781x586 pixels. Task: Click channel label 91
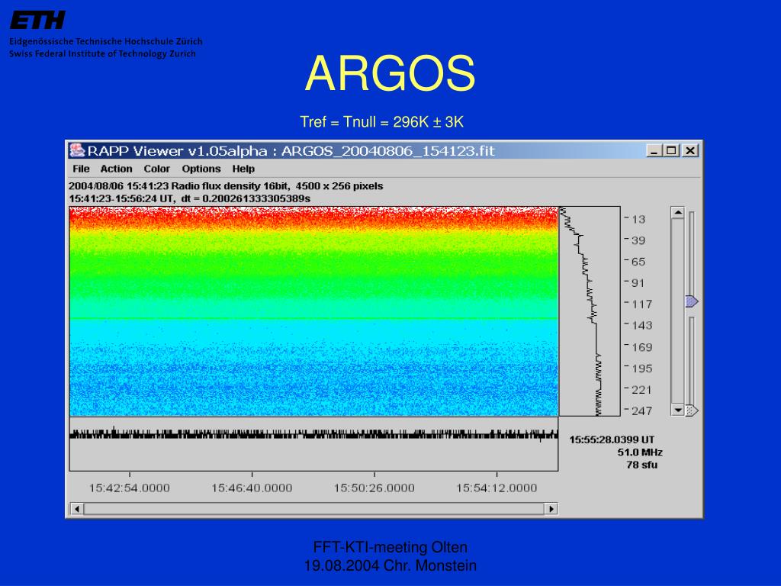[x=638, y=284]
